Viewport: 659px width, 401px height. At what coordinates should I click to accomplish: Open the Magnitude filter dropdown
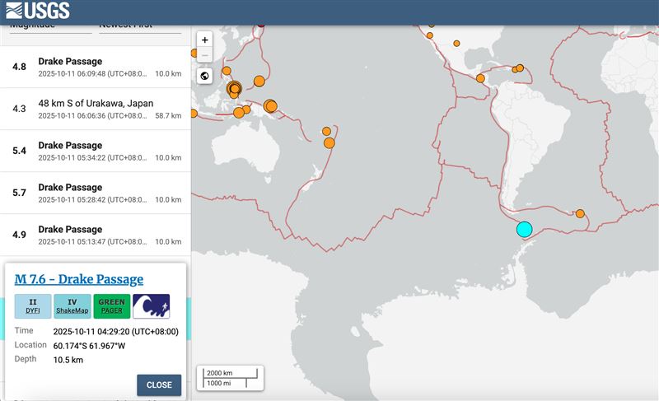[x=49, y=26]
